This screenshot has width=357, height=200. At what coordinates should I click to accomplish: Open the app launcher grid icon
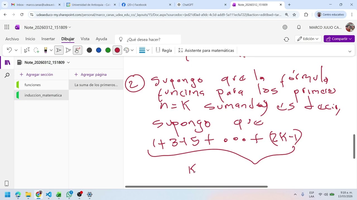(7, 27)
